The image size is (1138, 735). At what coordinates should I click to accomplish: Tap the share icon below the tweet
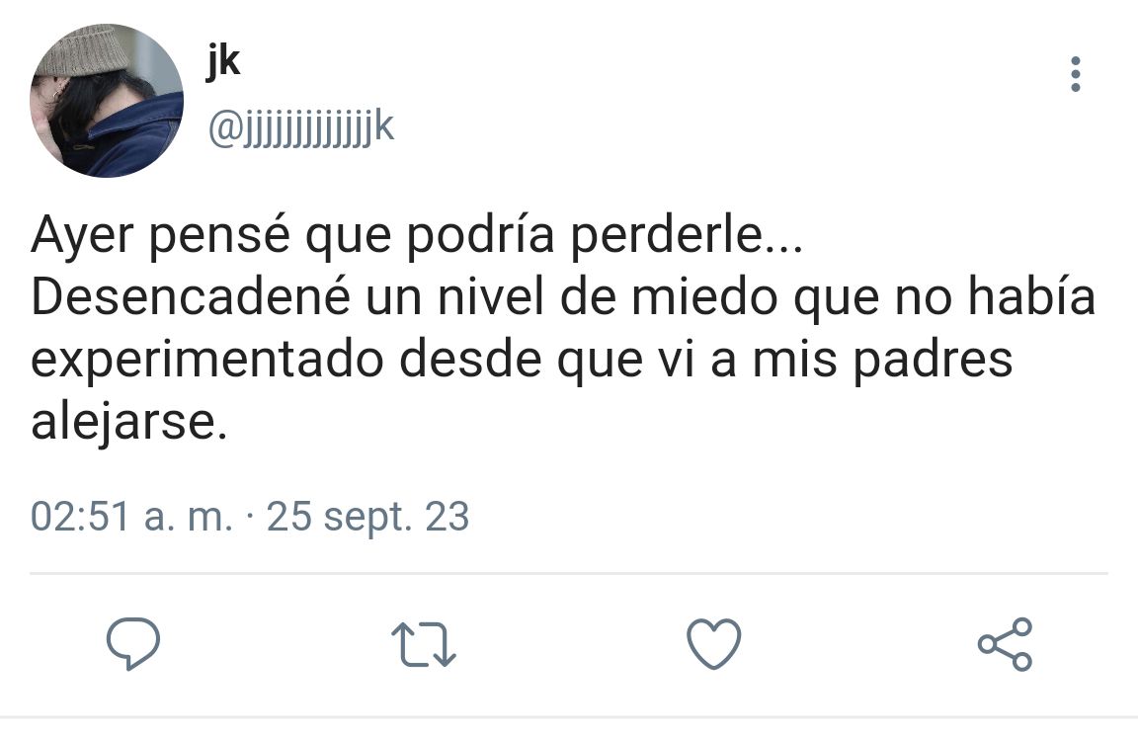(x=1006, y=643)
